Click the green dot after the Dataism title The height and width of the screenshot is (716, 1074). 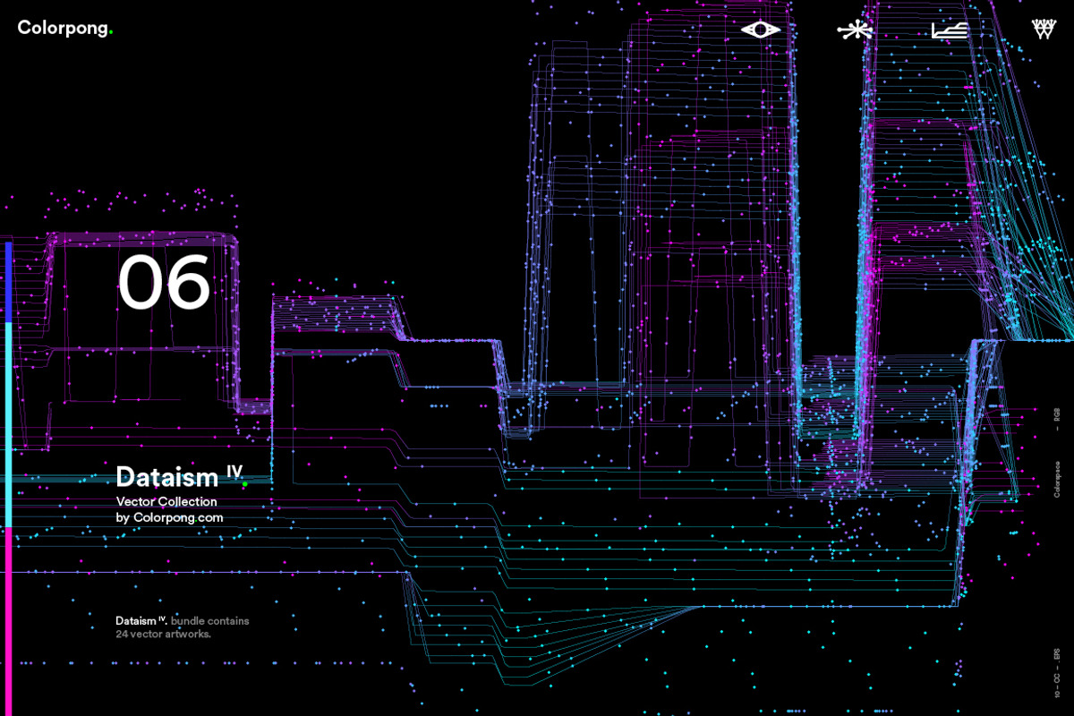(244, 484)
